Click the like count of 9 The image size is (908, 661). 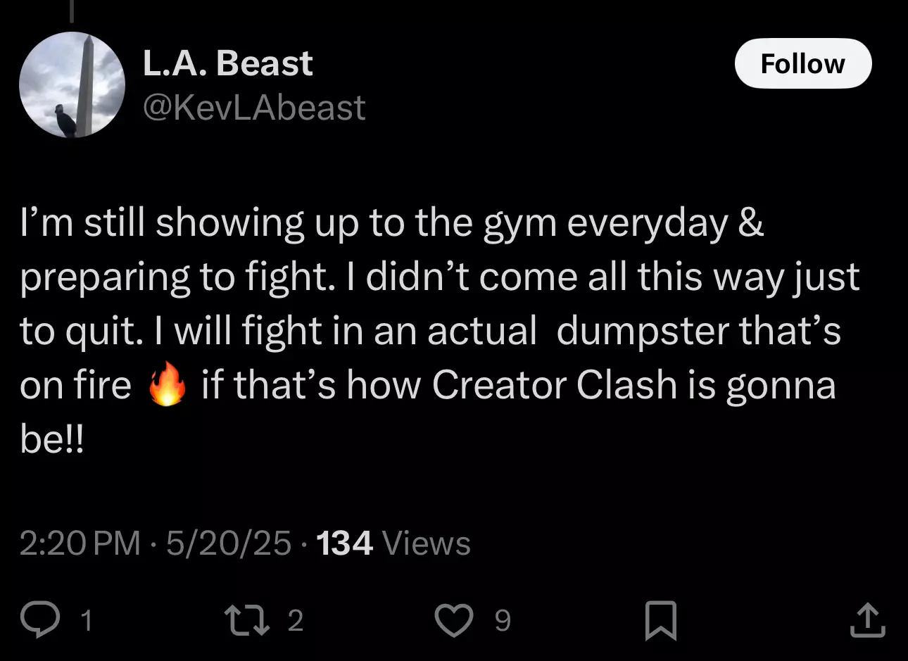[x=503, y=621]
